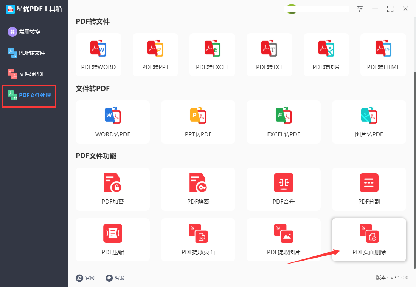Image resolution: width=416 pixels, height=287 pixels.
Task: Click the user avatar picture
Action: coord(291,9)
